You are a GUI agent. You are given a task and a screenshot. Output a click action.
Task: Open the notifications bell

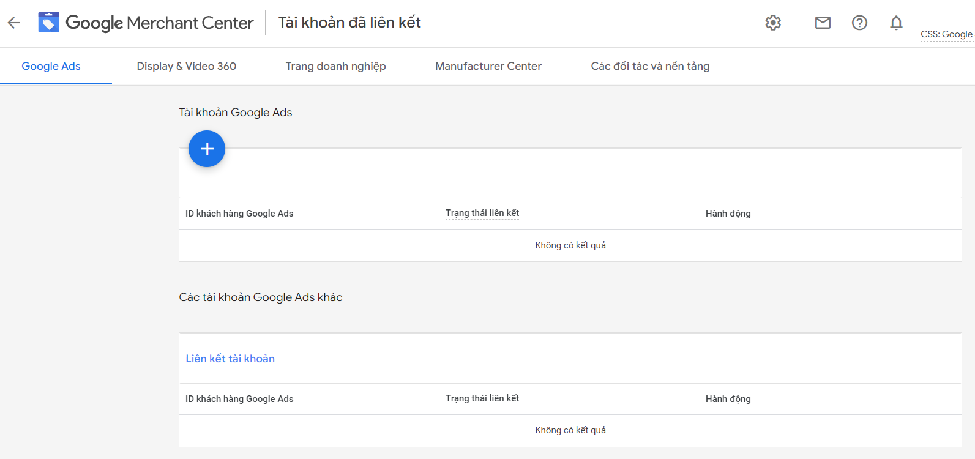tap(896, 23)
